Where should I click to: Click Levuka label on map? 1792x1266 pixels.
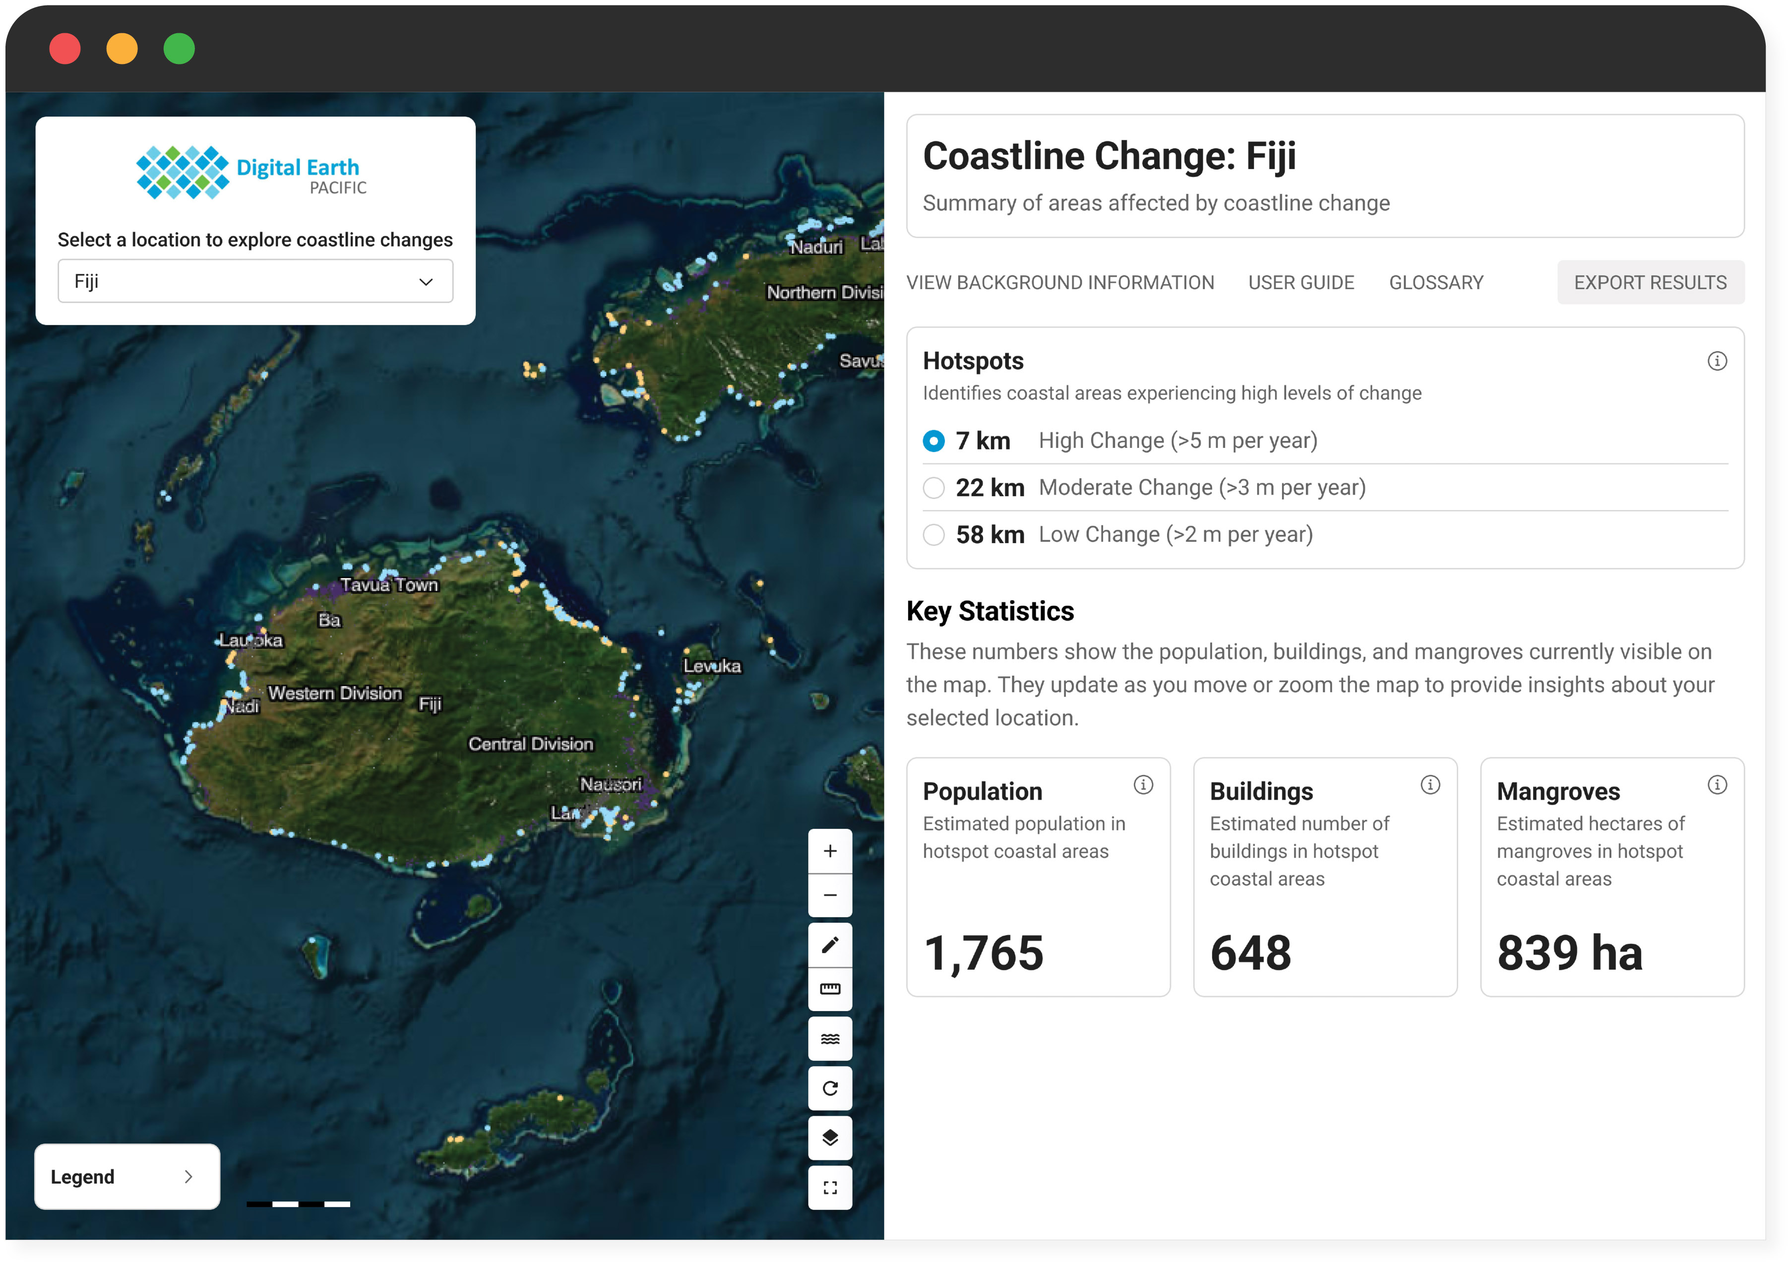point(712,667)
